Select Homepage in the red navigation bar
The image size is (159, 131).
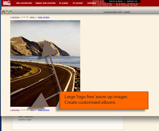point(91,3)
